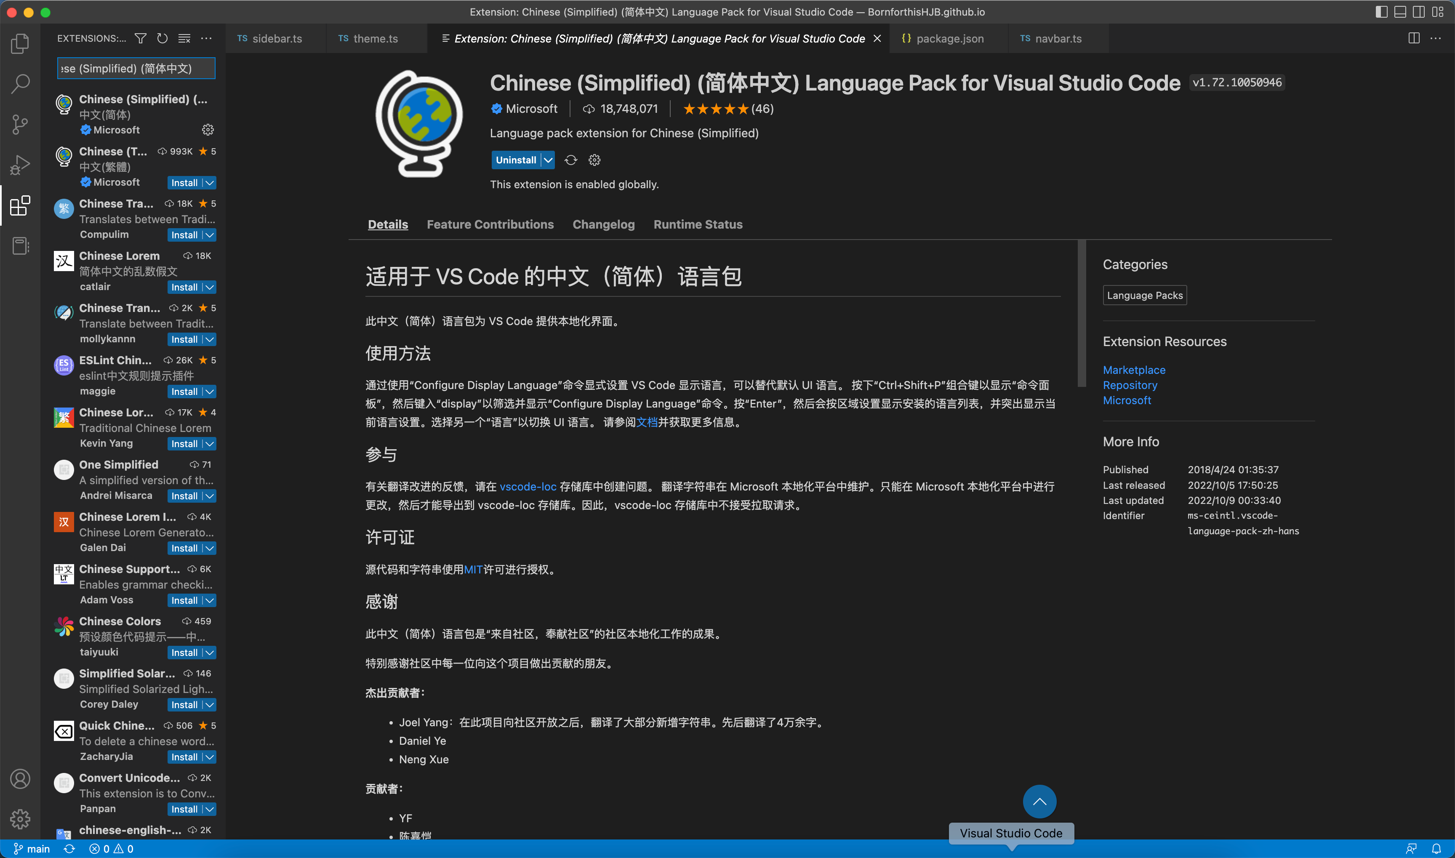This screenshot has width=1455, height=858.
Task: Filter extensions with the funnel icon
Action: pos(141,38)
